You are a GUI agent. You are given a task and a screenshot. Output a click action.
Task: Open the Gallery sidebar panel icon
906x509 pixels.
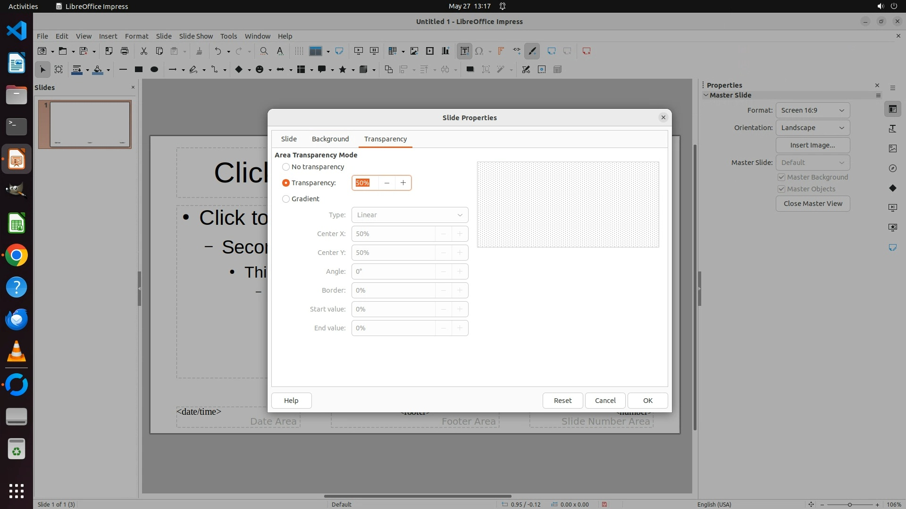coord(892,148)
